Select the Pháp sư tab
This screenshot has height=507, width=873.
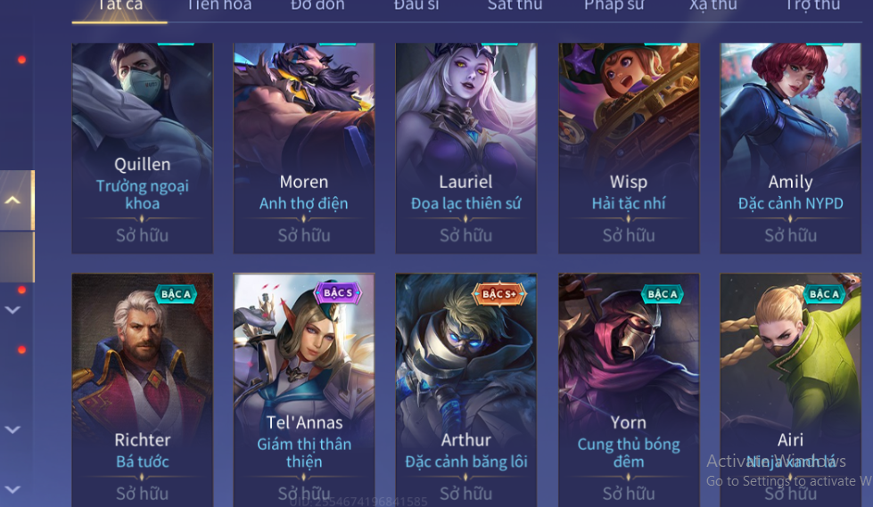click(x=614, y=5)
